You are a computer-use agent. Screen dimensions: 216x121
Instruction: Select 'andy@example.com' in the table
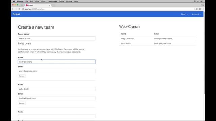click(163, 39)
